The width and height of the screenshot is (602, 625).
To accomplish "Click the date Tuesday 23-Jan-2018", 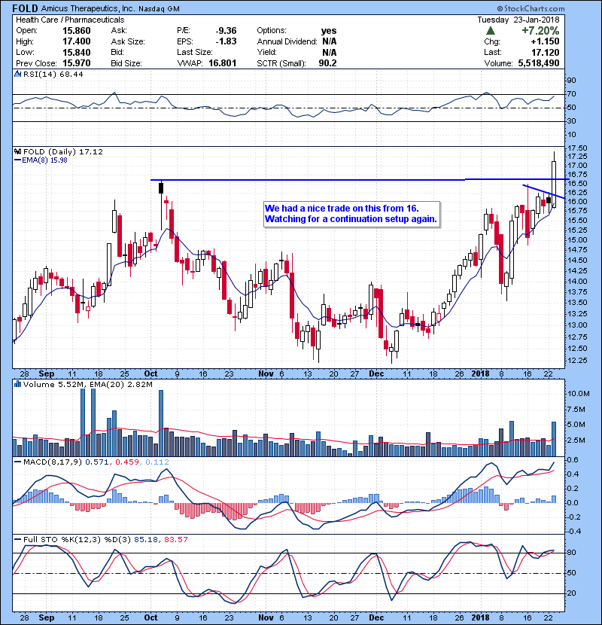I will click(518, 20).
